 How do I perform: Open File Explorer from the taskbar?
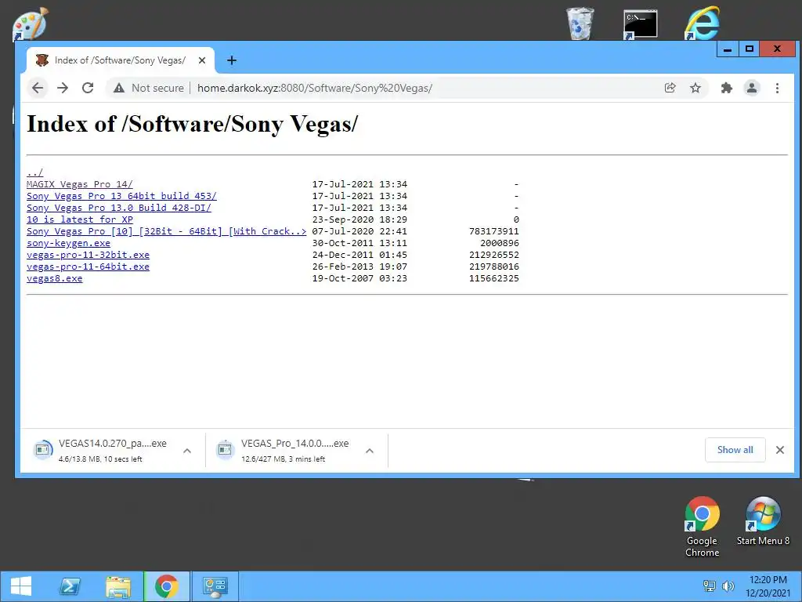118,586
